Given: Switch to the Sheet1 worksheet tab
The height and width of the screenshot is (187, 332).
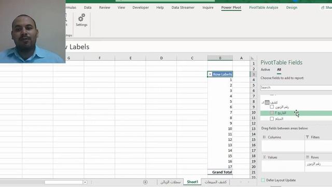Looking at the screenshot, I should tap(192, 182).
